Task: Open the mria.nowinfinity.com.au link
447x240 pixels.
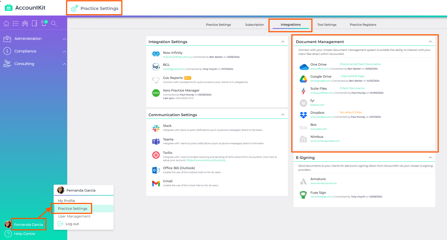Action: coord(177,57)
